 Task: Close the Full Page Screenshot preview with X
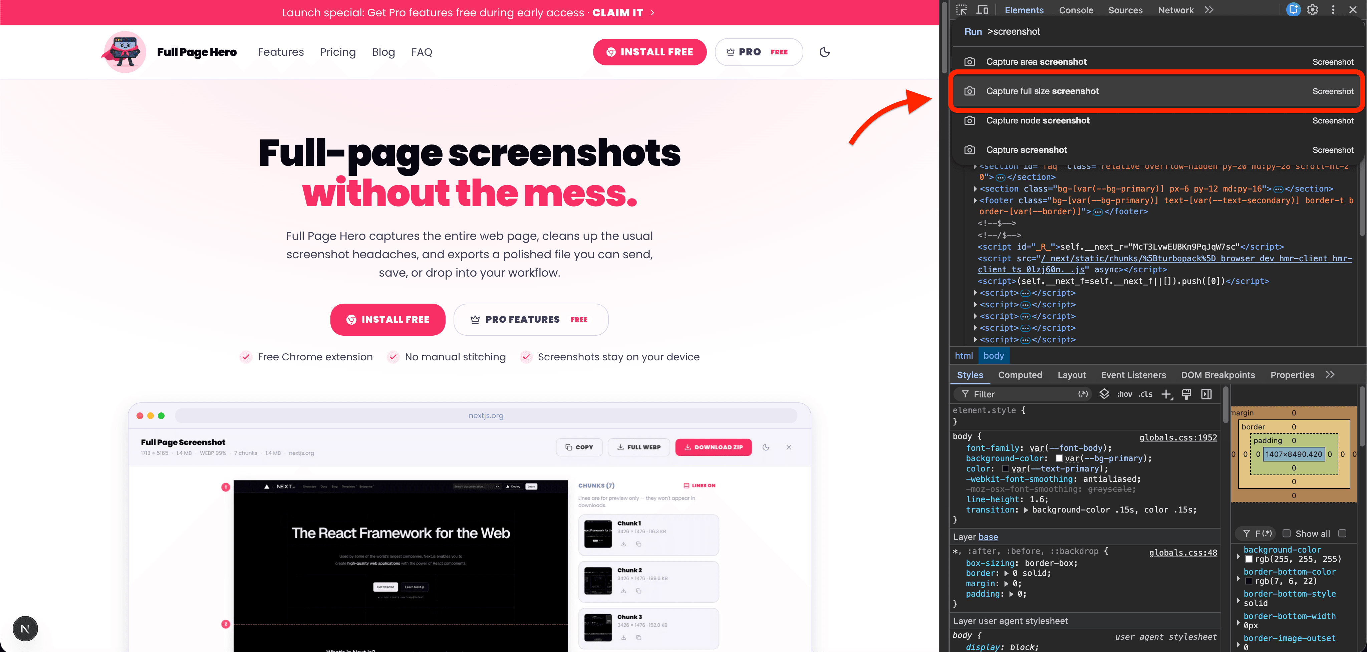coord(789,447)
